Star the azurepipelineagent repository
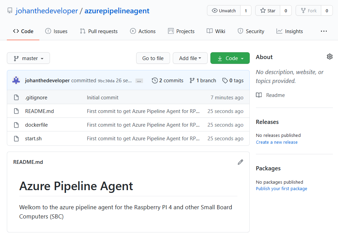This screenshot has height=241, width=338. pyautogui.click(x=268, y=11)
